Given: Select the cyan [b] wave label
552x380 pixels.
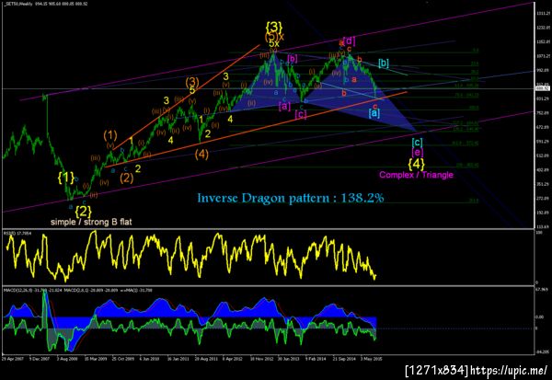Looking at the screenshot, I should (x=384, y=63).
